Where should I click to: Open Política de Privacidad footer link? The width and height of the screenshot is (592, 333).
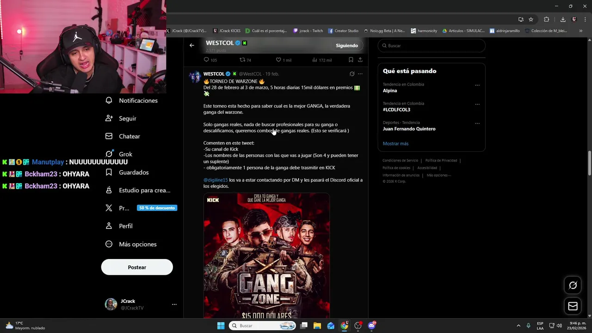pyautogui.click(x=441, y=160)
